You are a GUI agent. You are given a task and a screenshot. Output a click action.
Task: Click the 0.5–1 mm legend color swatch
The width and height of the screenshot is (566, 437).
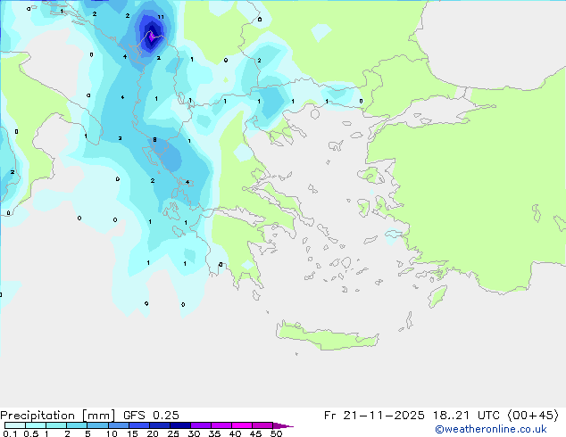tap(36, 425)
